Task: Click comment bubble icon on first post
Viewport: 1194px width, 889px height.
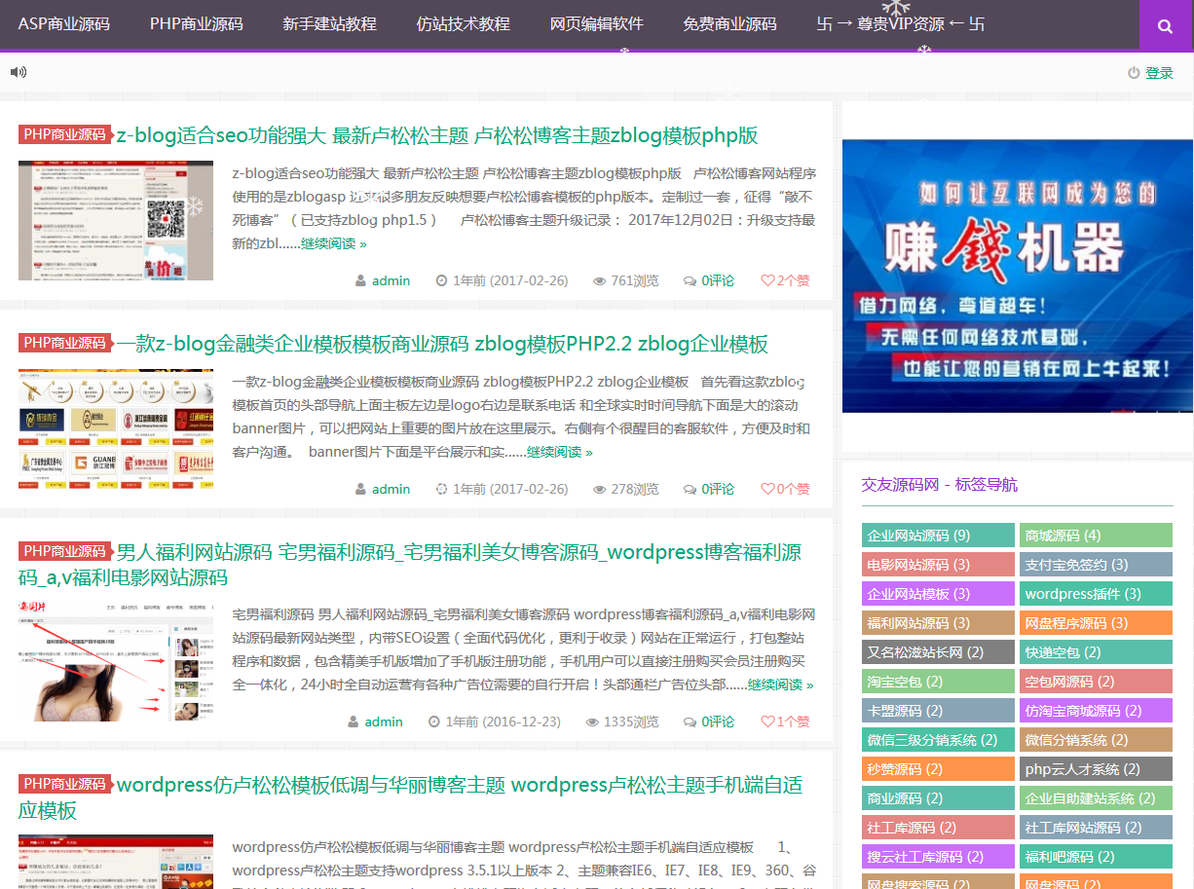Action: pyautogui.click(x=690, y=281)
